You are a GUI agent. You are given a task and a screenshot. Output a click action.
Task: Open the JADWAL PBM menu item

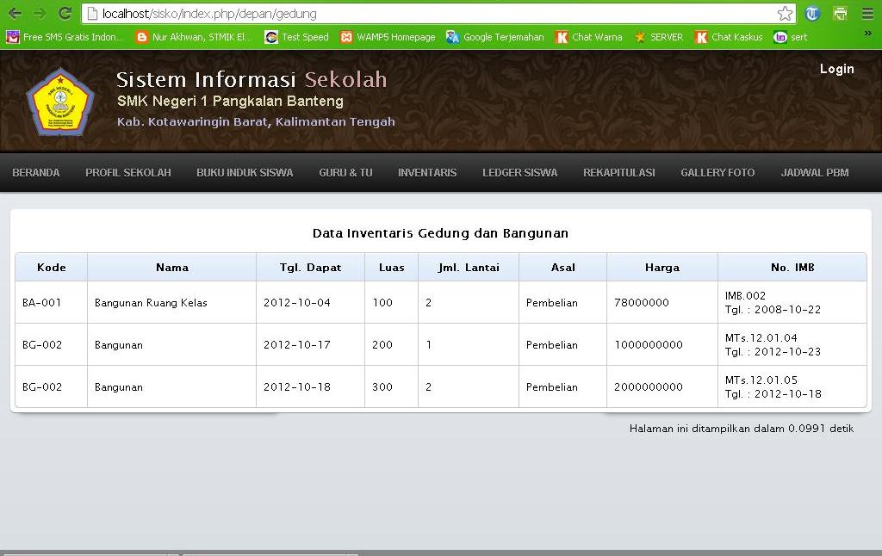pos(814,172)
